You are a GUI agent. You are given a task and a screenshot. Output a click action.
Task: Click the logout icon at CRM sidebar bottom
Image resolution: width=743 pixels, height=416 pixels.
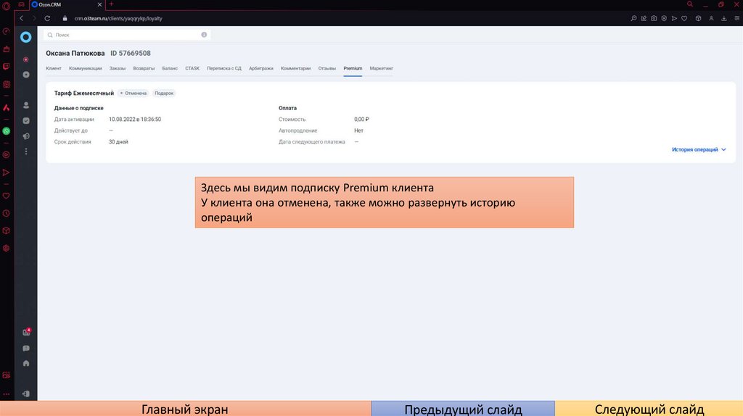click(x=26, y=394)
